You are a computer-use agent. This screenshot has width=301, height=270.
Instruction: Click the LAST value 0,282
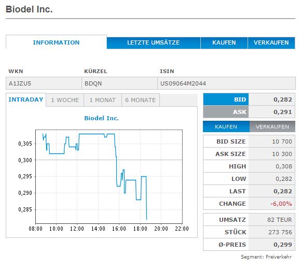283,191
